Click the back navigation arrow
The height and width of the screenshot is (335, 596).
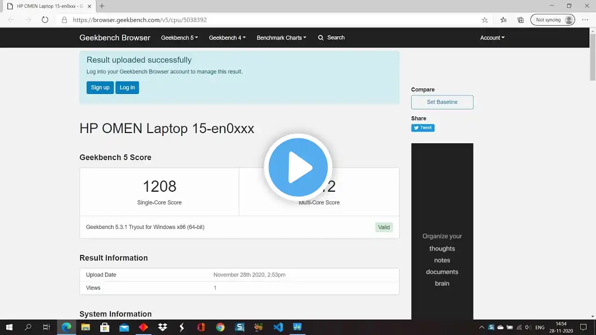pos(11,20)
